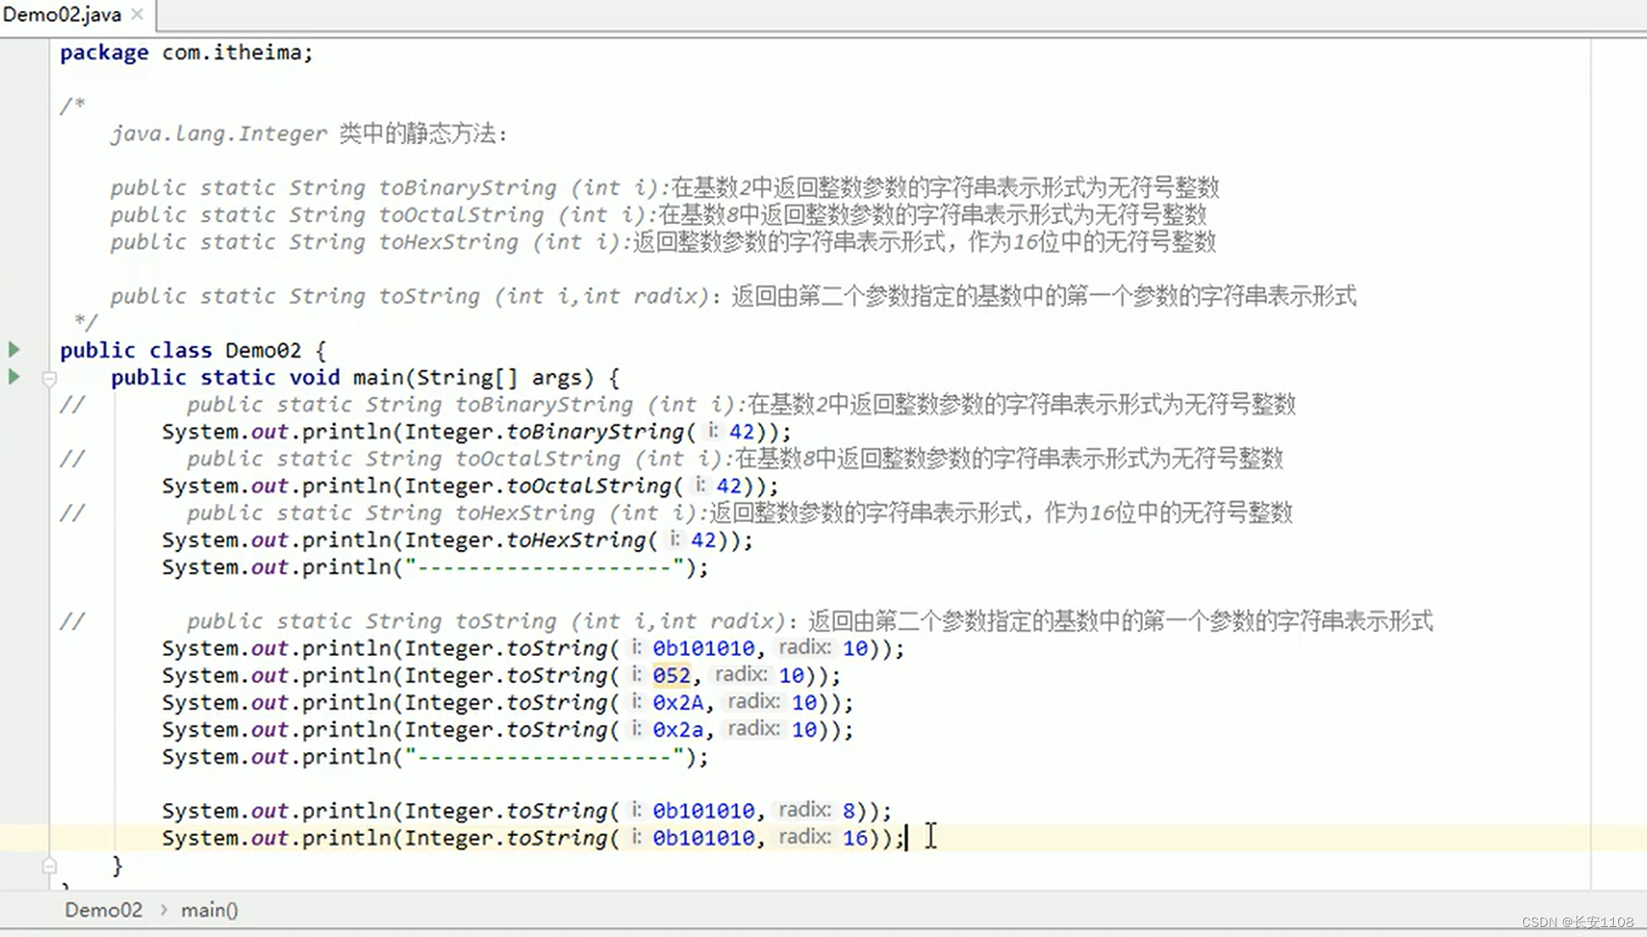Click the second dashed separator string
The width and height of the screenshot is (1647, 937).
pos(545,757)
